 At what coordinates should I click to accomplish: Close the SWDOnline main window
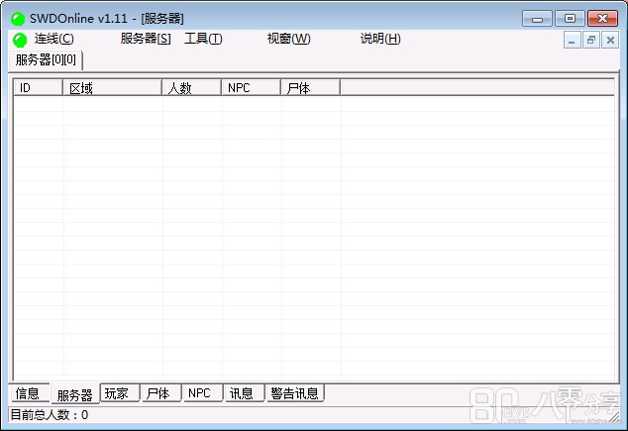[x=602, y=19]
